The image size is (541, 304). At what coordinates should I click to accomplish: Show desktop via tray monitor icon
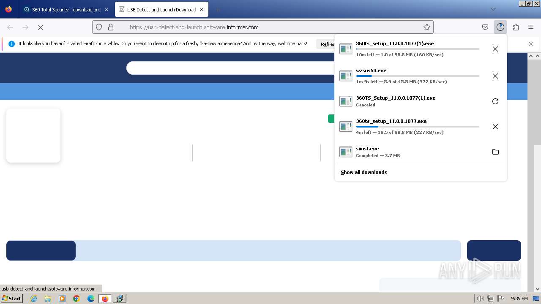[x=536, y=299]
